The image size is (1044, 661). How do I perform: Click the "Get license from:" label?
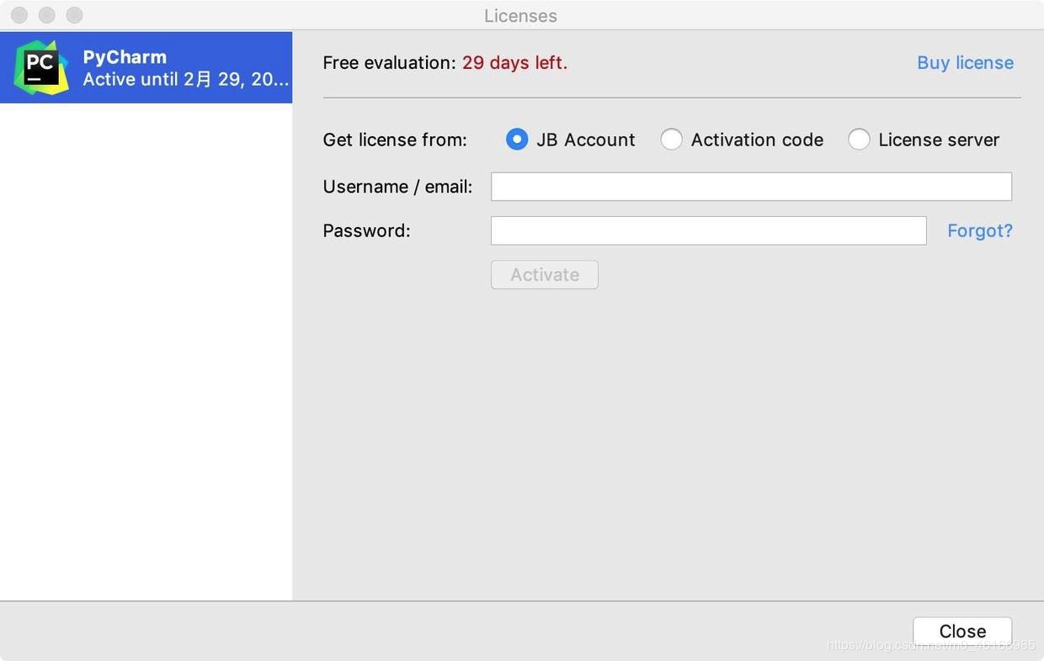tap(395, 140)
